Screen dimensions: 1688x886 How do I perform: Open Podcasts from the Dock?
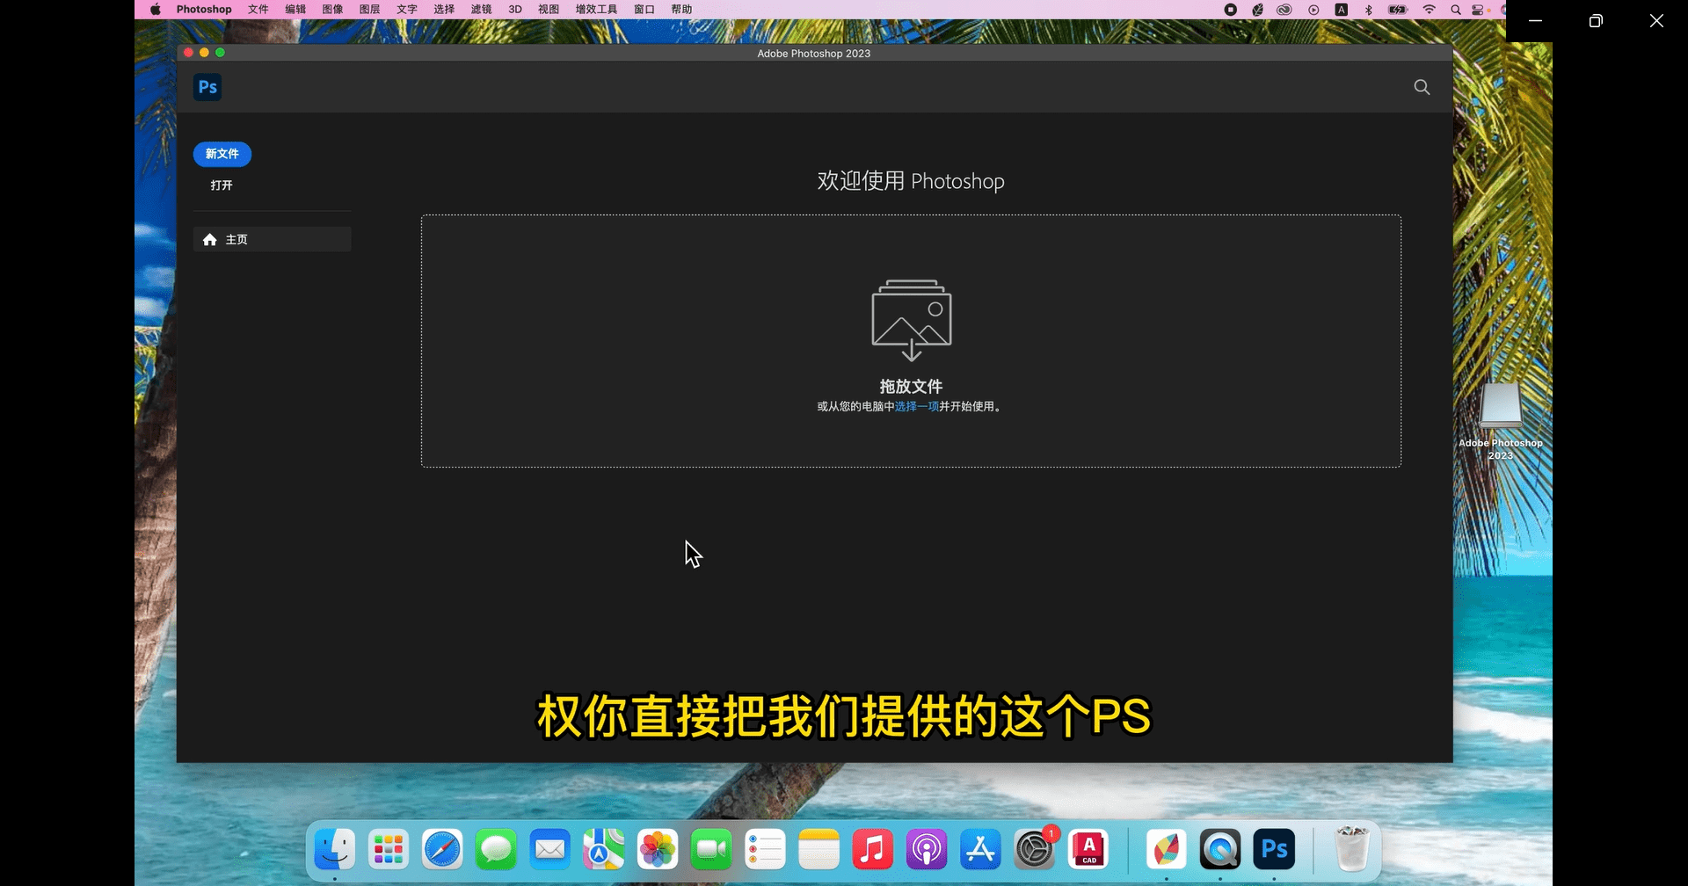tap(927, 849)
